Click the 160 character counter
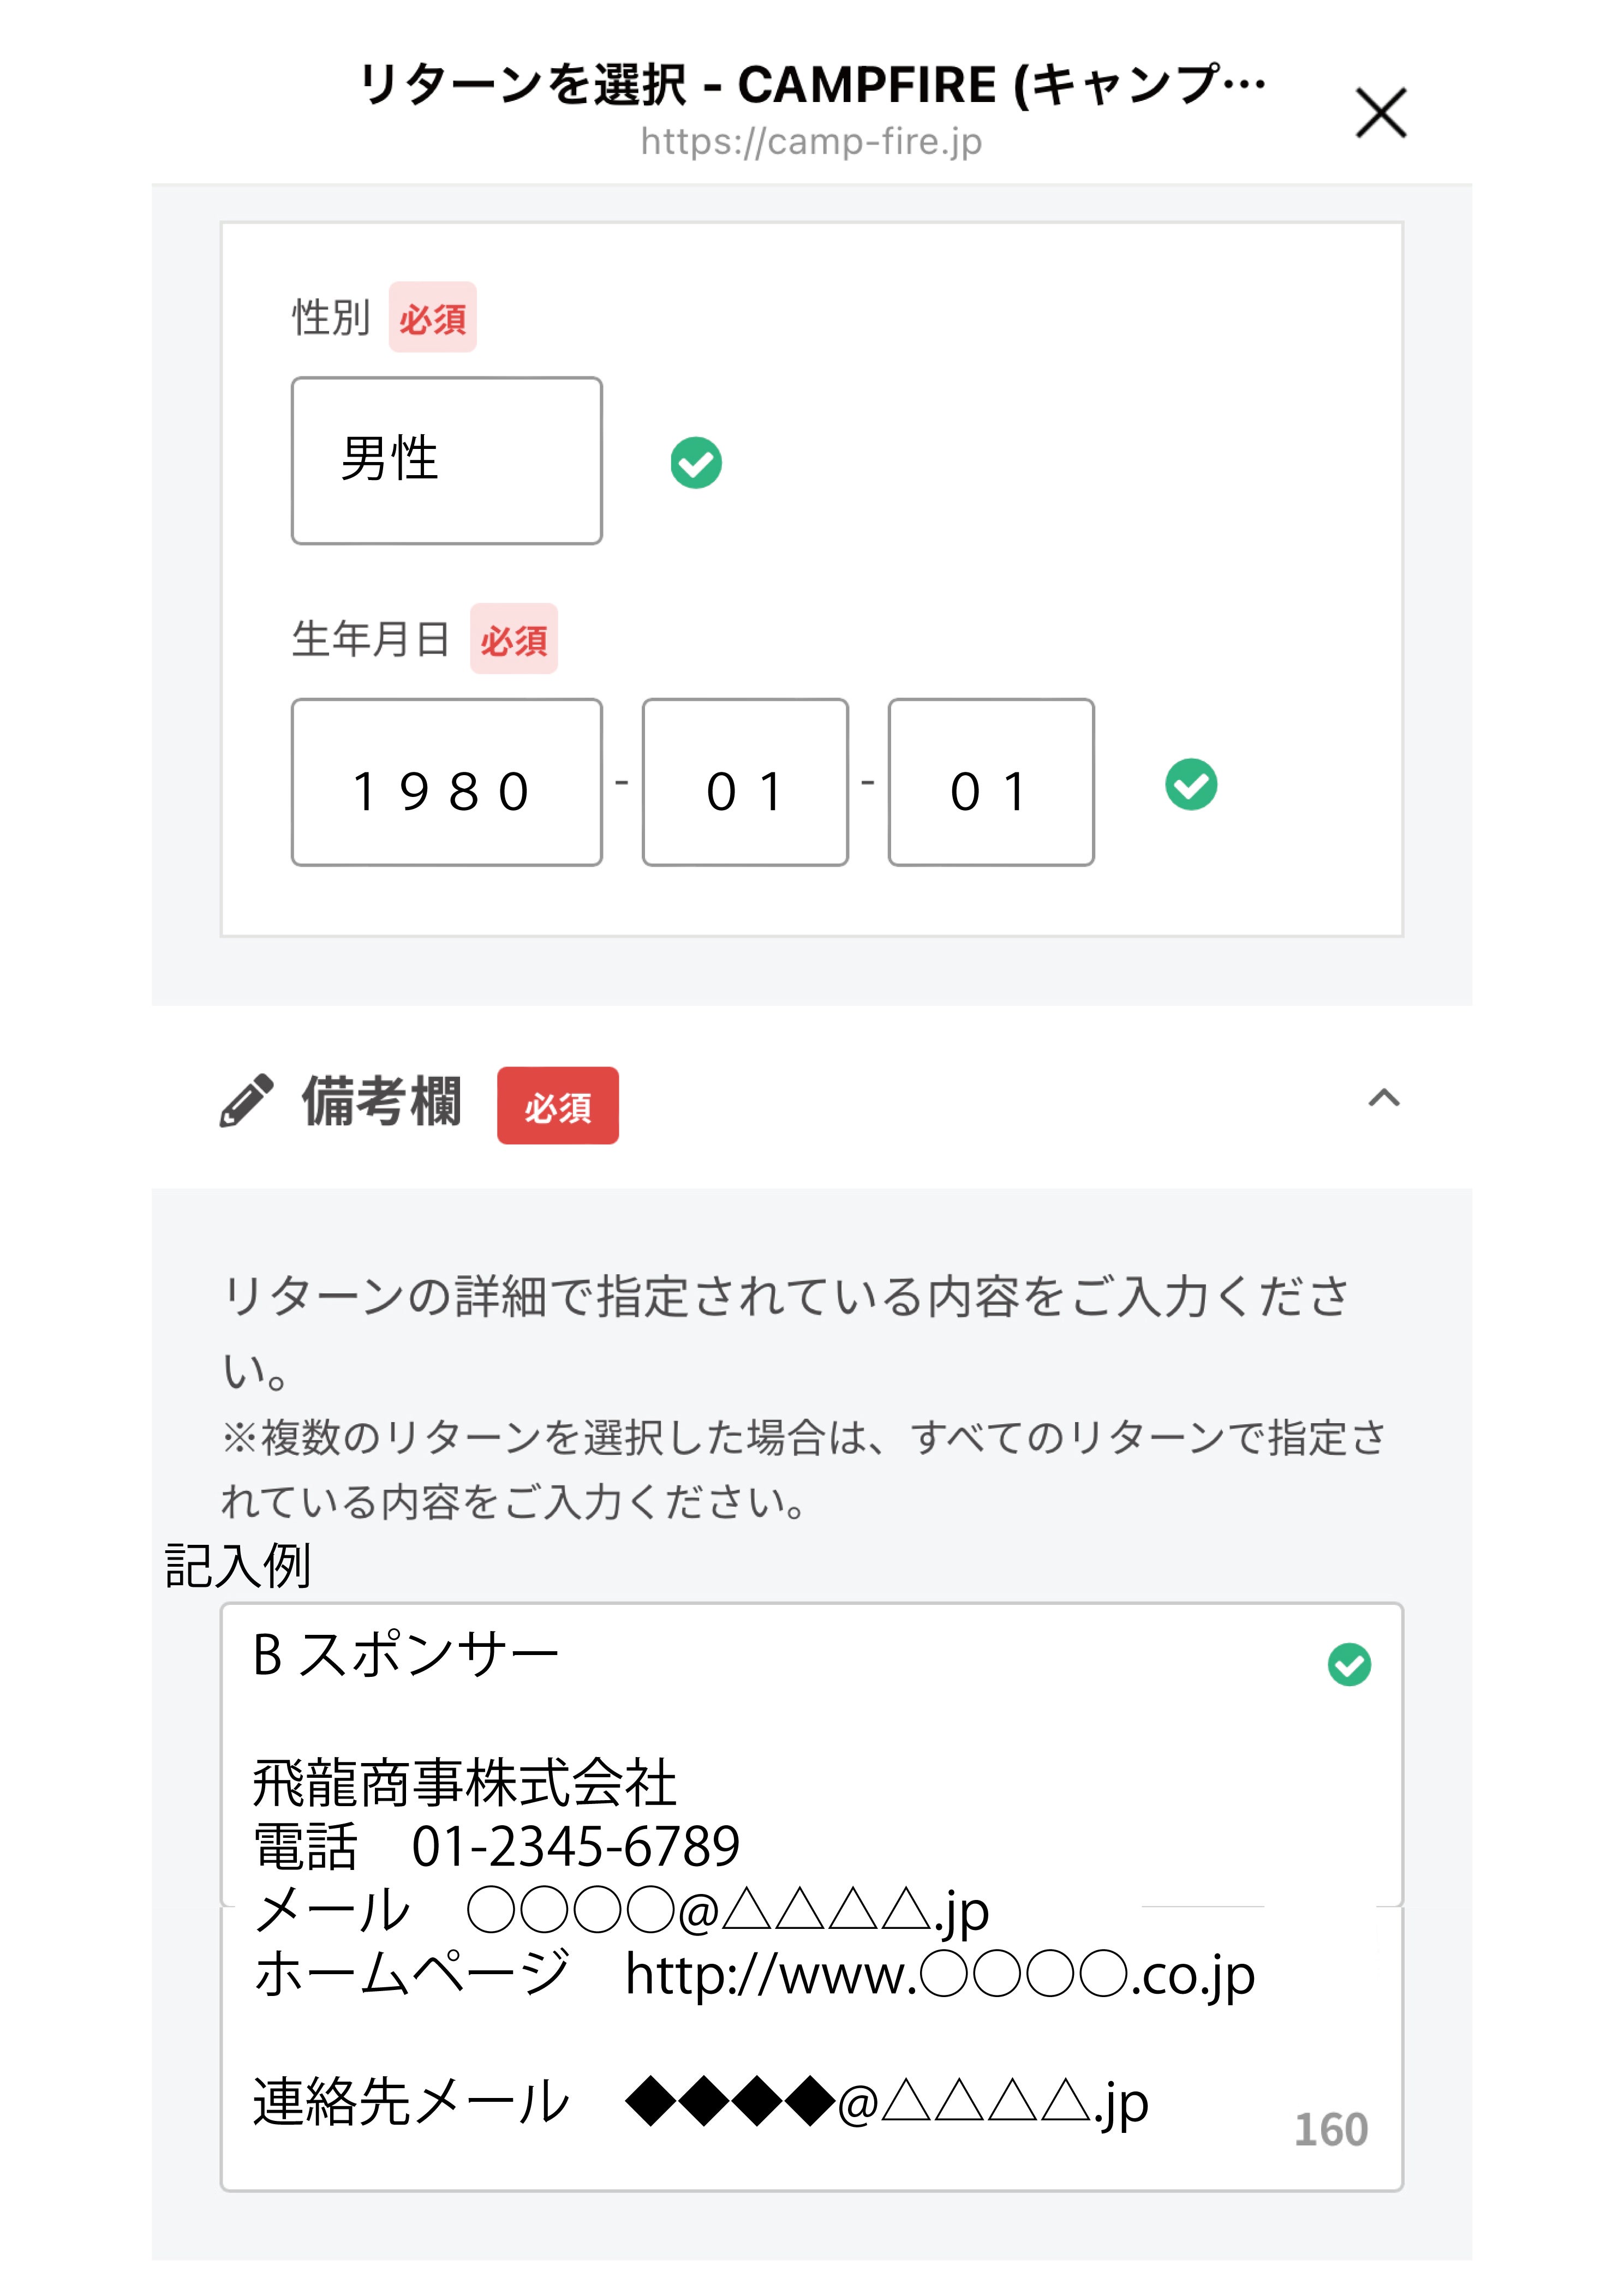 coord(1331,2130)
